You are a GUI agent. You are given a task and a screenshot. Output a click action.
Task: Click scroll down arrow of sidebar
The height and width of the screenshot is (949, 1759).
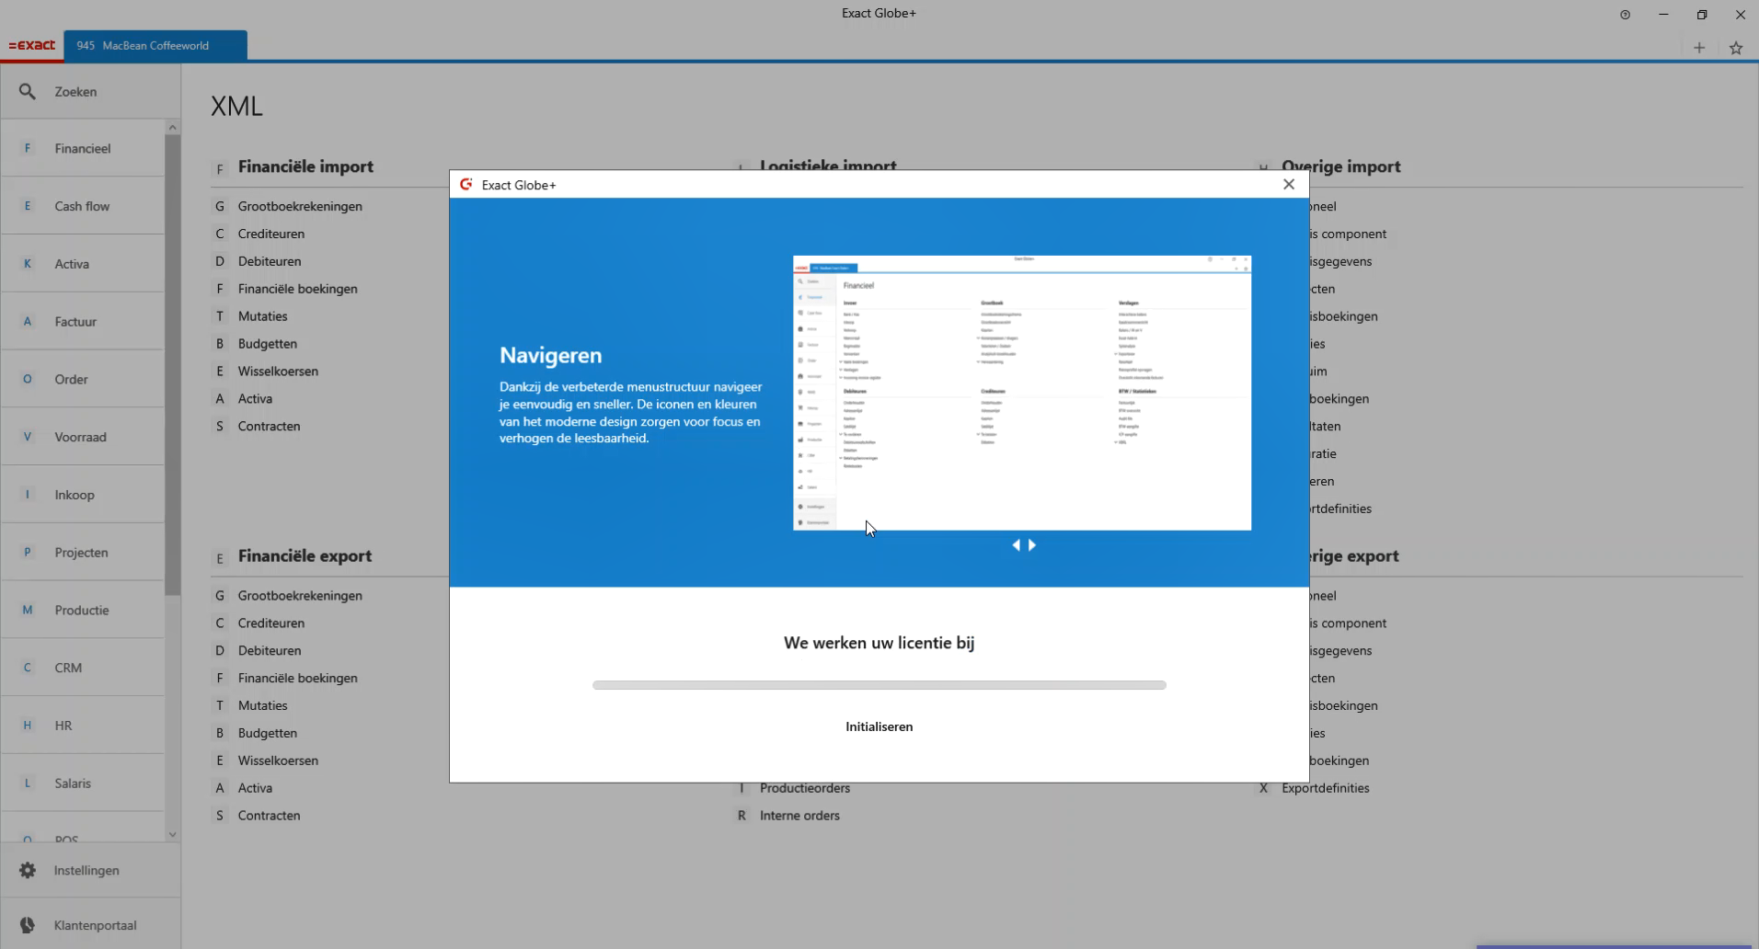172,835
